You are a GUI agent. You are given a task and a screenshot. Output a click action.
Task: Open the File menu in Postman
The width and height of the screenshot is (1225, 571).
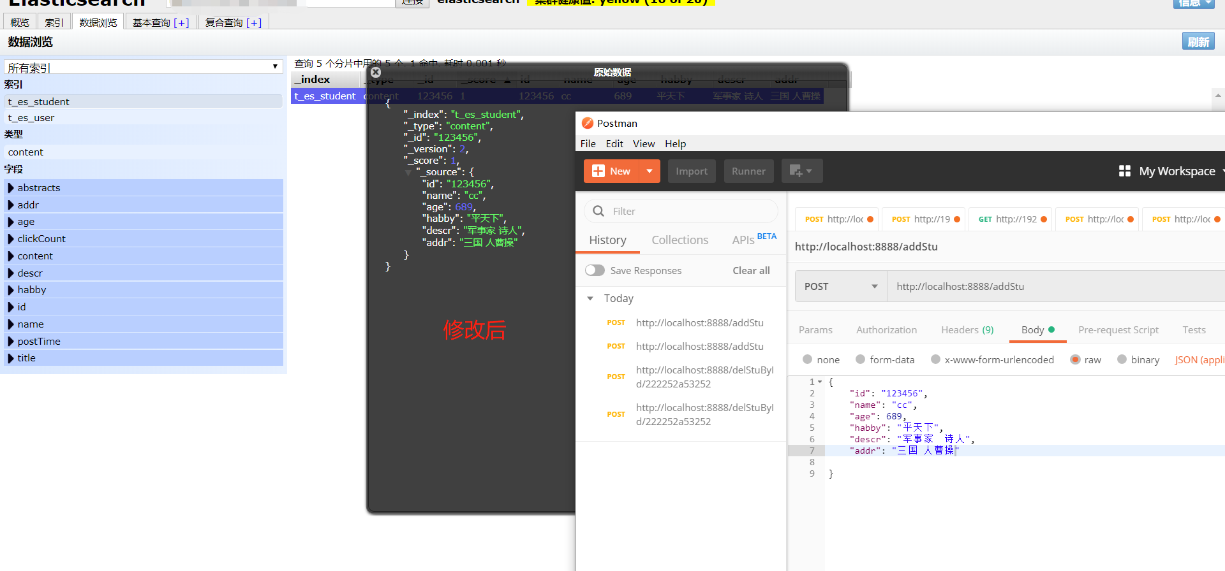click(588, 143)
